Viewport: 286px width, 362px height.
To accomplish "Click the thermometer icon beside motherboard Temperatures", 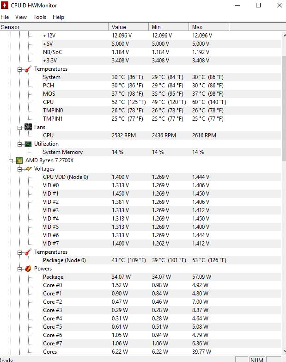I will click(x=28, y=69).
